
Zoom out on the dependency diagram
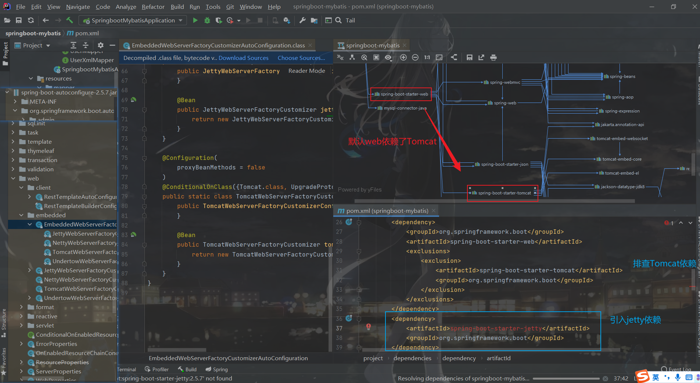(415, 57)
